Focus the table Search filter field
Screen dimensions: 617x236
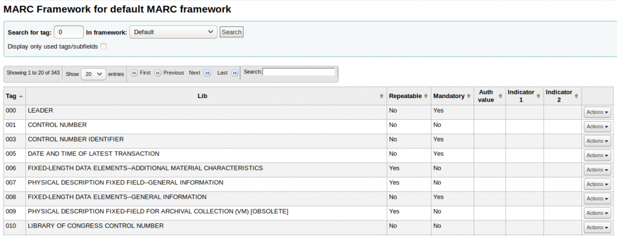(299, 72)
